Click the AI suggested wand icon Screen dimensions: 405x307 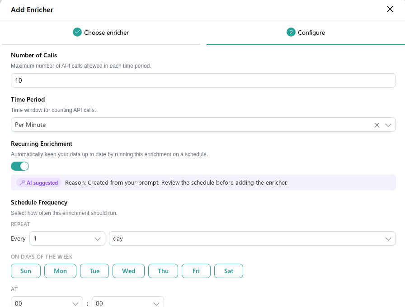coord(22,183)
